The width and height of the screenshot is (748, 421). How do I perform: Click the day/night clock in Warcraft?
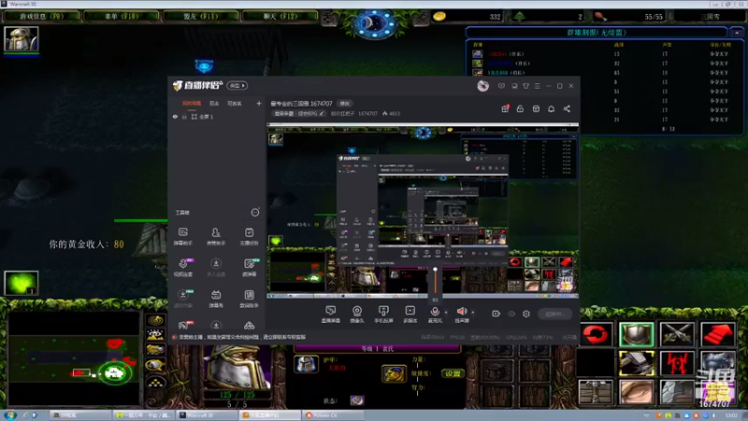tap(373, 22)
